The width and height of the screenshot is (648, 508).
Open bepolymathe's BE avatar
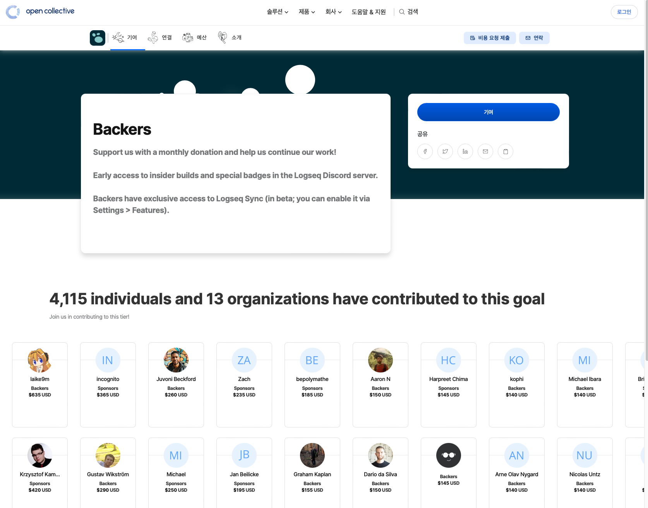pyautogui.click(x=312, y=360)
